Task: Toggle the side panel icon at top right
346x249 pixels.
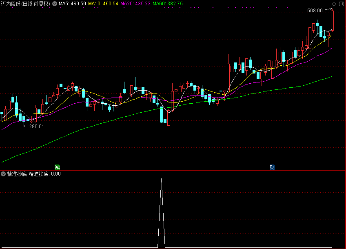Action: click(x=342, y=4)
